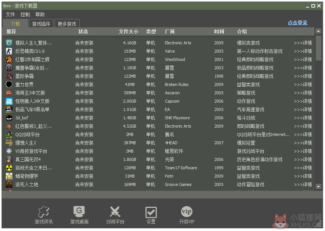Click the 真三国无双4 game icon

point(9,159)
